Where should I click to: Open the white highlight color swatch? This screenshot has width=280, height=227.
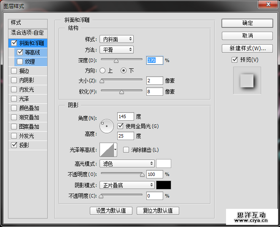point(164,164)
